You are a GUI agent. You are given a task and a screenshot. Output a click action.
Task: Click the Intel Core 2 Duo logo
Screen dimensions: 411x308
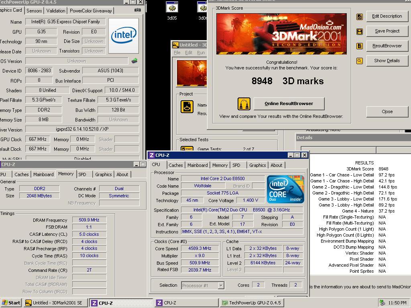(285, 189)
